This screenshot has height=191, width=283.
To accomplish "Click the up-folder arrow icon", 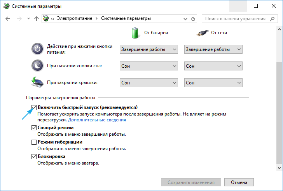I will [x=36, y=19].
